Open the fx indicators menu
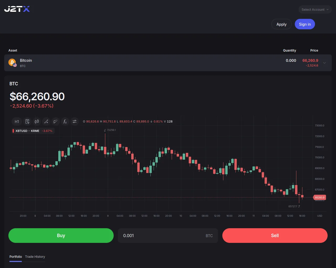Image resolution: width=336 pixels, height=268 pixels. pyautogui.click(x=65, y=121)
